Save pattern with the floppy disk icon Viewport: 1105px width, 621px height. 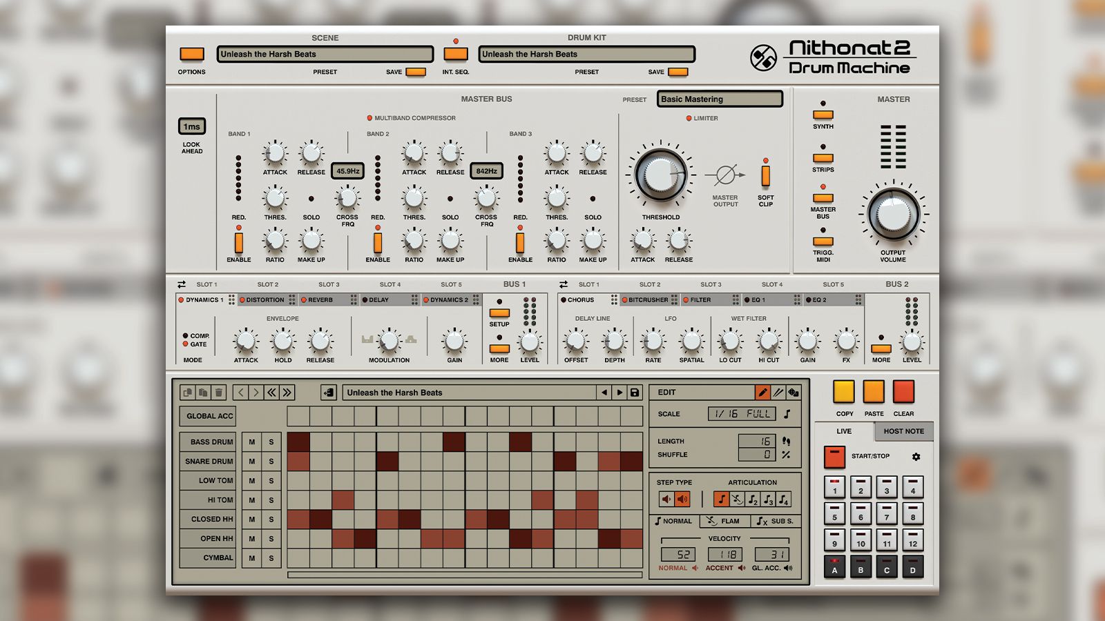coord(635,393)
